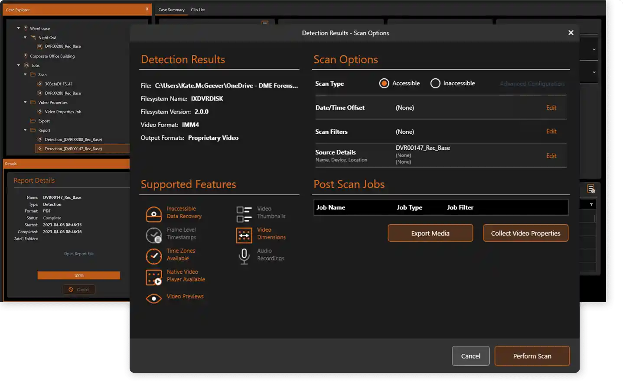Click the Video Thumbnails feature icon
Screen dimensions: 623x381
[244, 214]
